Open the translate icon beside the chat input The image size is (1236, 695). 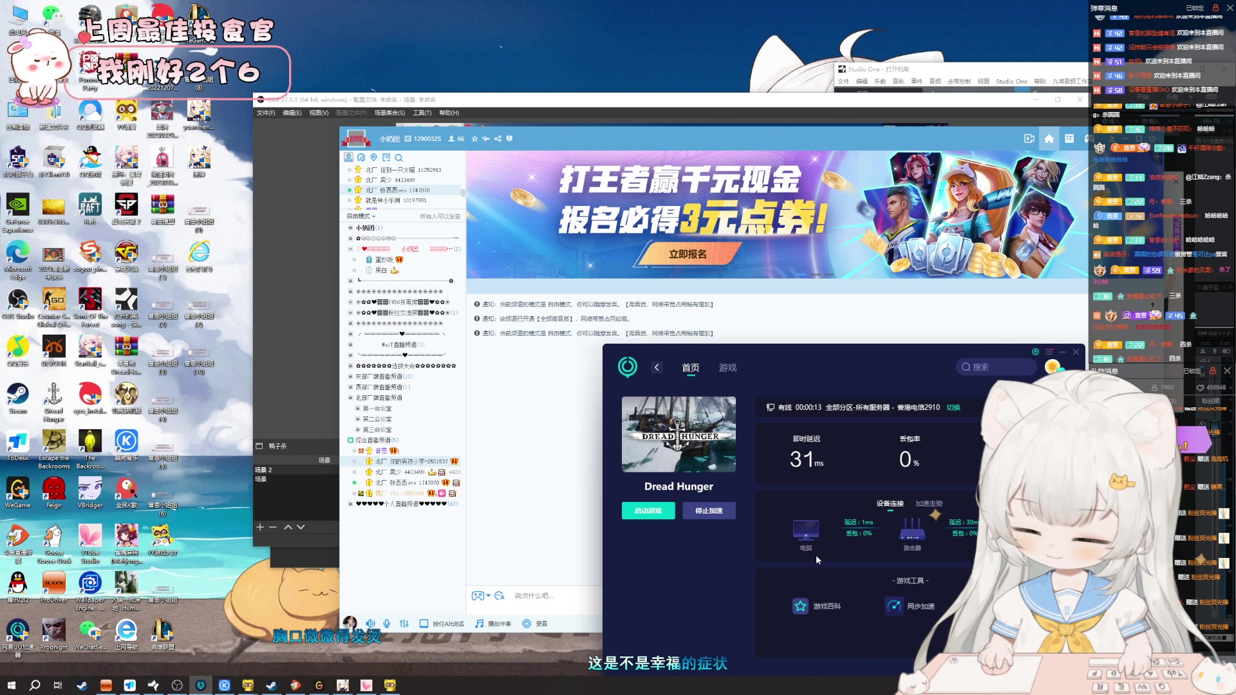tap(501, 596)
